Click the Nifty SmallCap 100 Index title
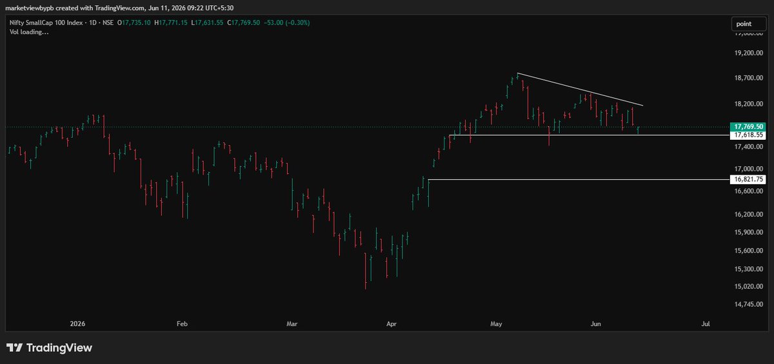 (47, 23)
